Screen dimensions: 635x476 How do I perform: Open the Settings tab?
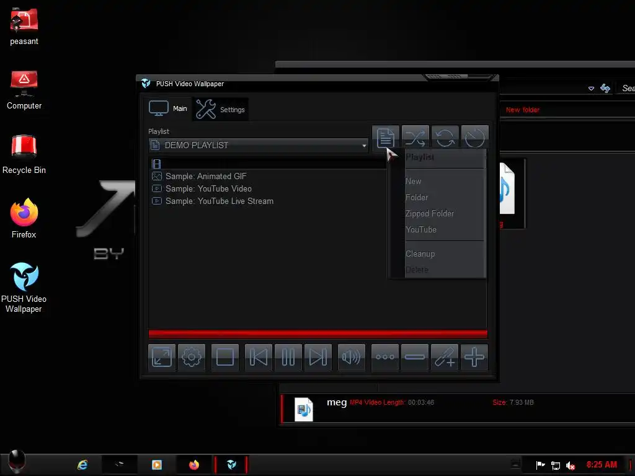[221, 109]
